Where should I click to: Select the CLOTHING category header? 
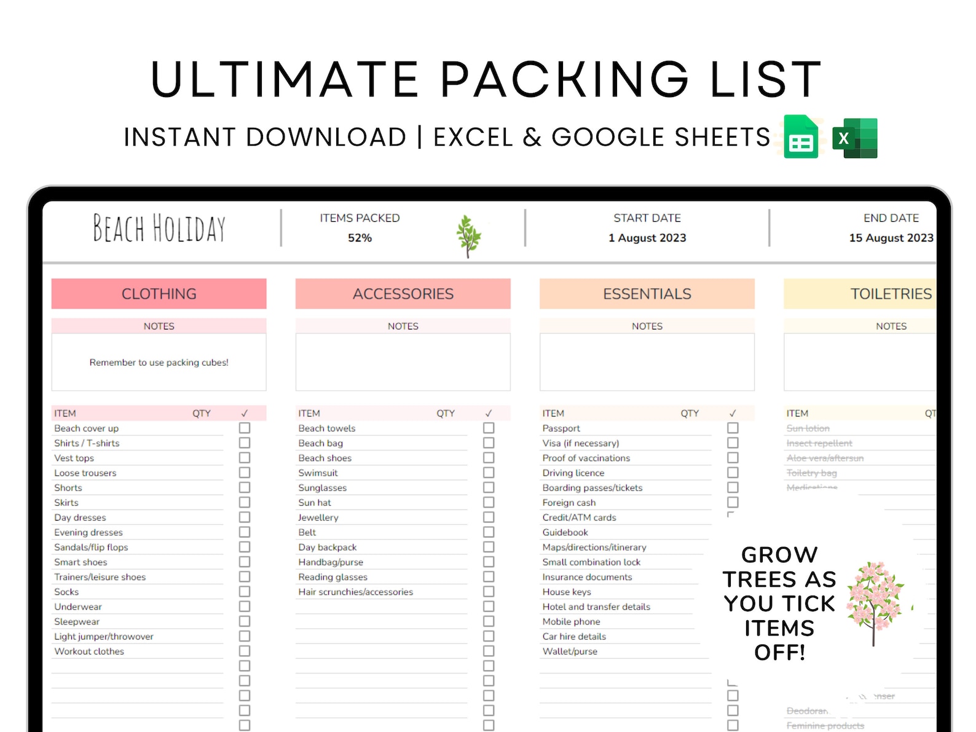[159, 294]
